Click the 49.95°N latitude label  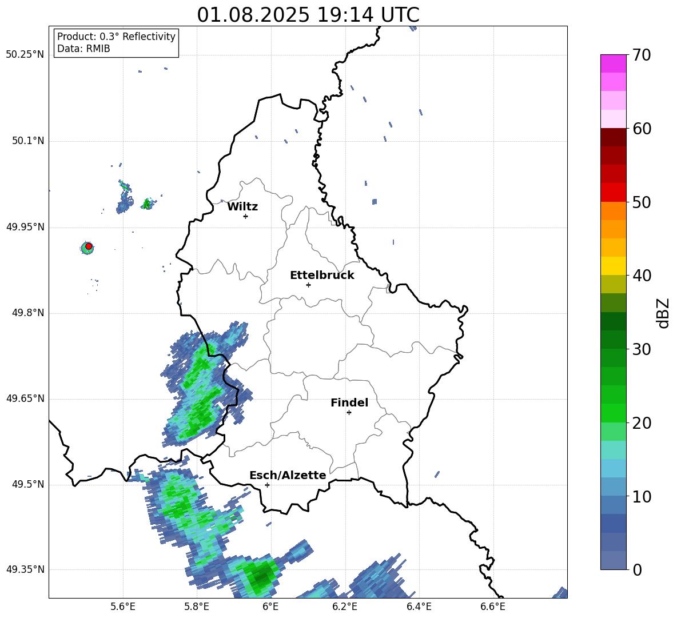point(25,227)
